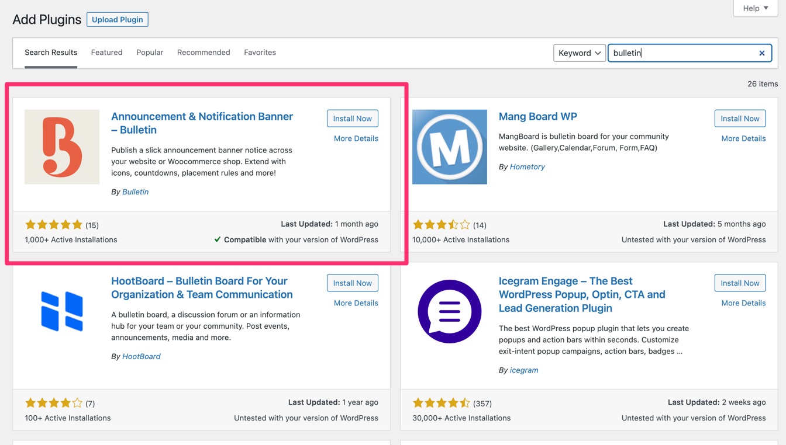786x445 pixels.
Task: Open the Mang Board WP title link
Action: (537, 116)
